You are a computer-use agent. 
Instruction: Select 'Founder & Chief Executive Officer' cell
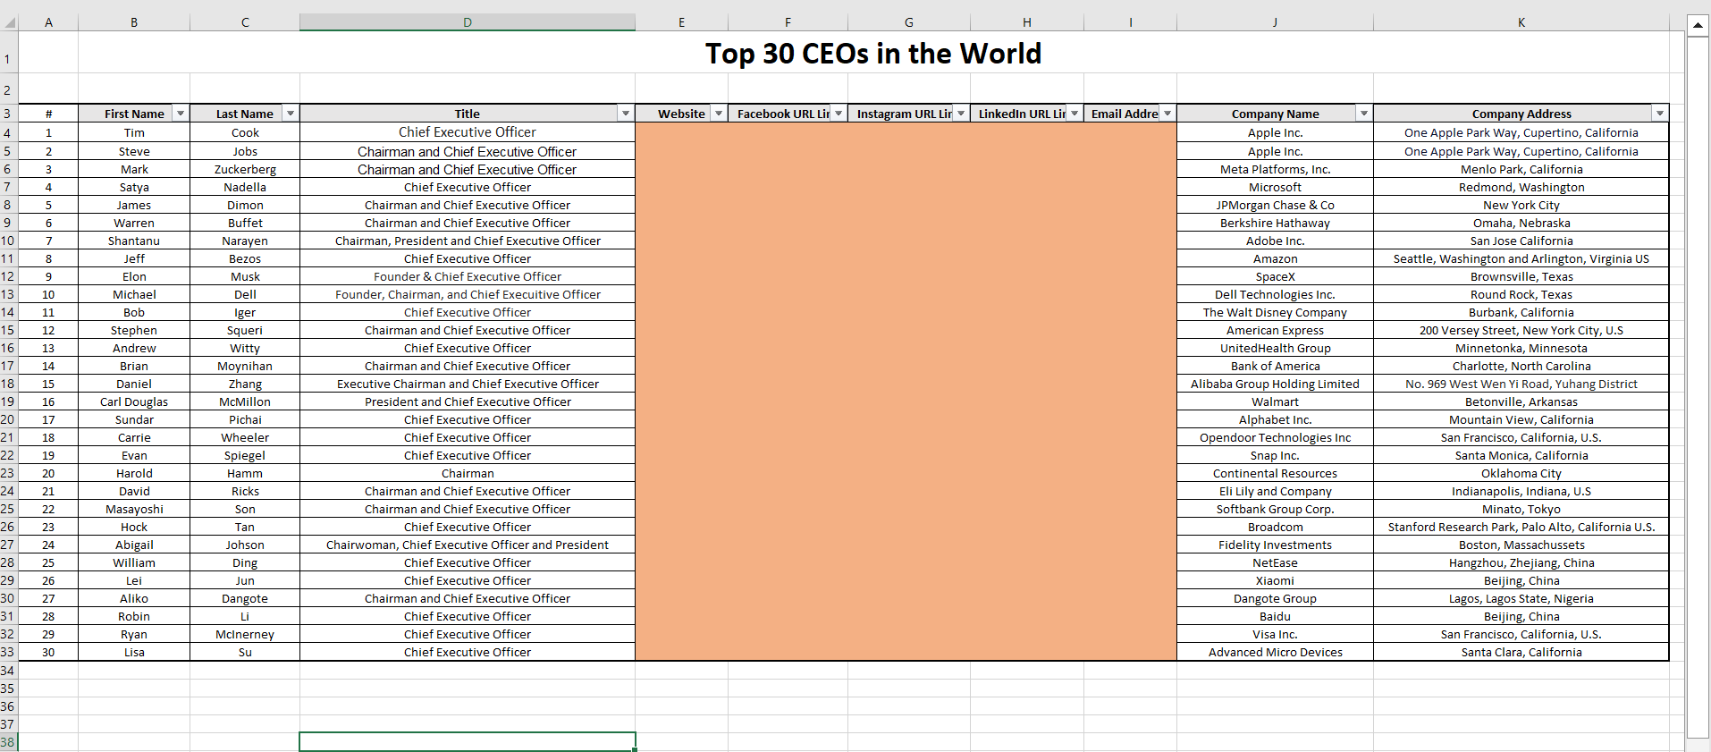pos(468,276)
